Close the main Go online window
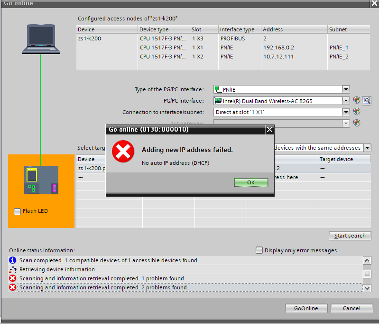This screenshot has width=379, height=324. tap(375, 3)
